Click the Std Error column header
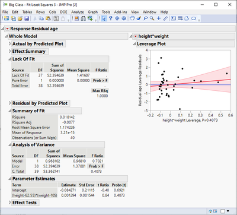237x215 pixels. 87,185
